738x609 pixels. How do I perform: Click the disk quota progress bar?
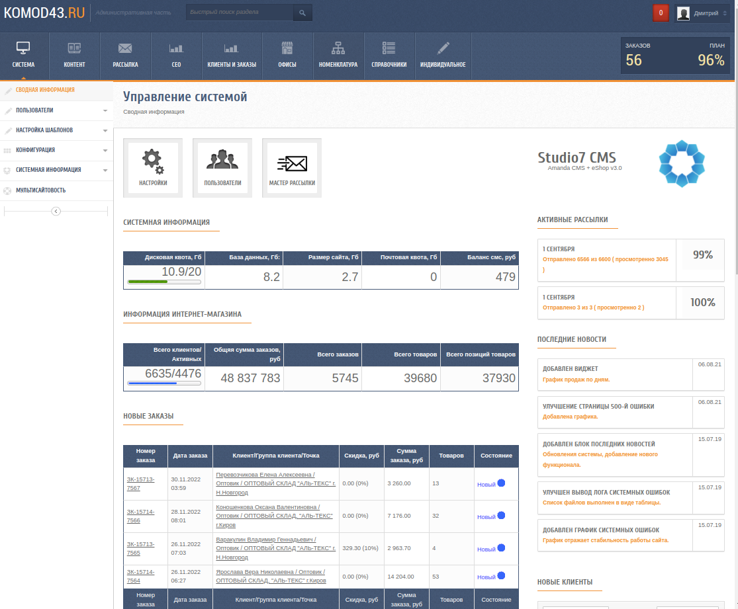pos(164,282)
